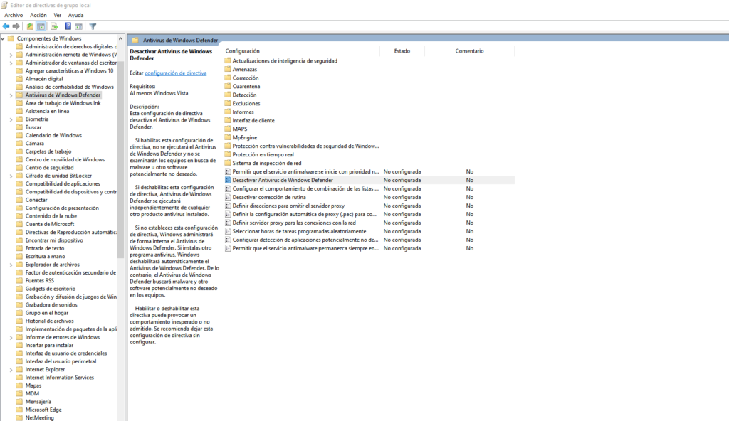Screen dimensions: 729x421
Task: Select Área de trabajo de Windows Ink
Action: (63, 103)
